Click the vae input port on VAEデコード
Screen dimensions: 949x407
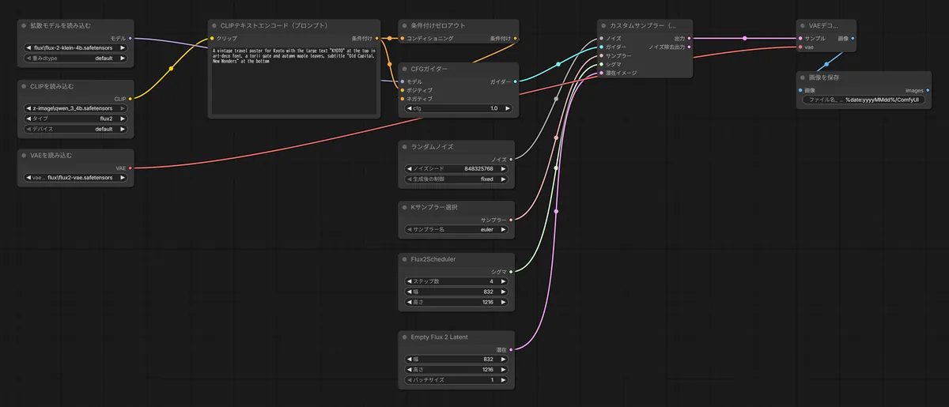pos(800,47)
